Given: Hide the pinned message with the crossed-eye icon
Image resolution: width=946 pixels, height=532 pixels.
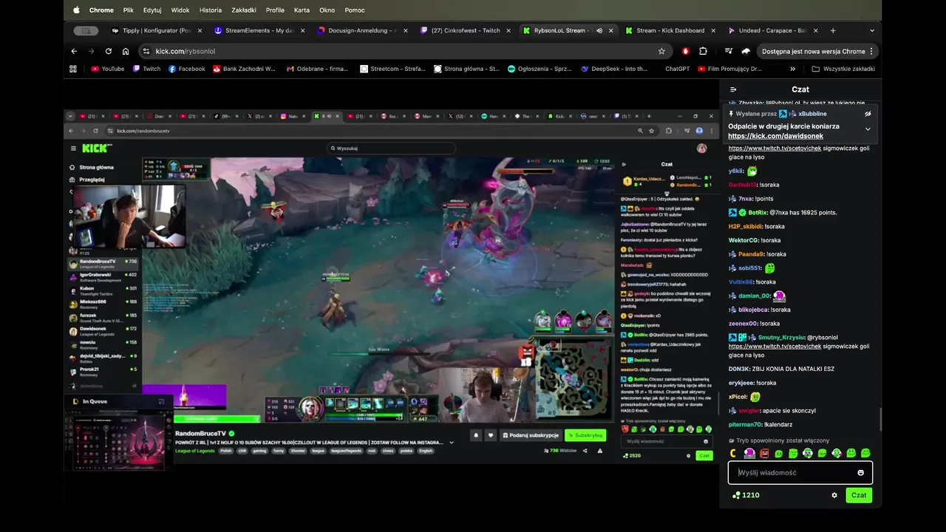Looking at the screenshot, I should click(868, 114).
